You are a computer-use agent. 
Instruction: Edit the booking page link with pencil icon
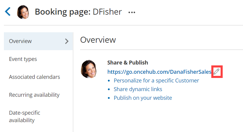pos(217,72)
